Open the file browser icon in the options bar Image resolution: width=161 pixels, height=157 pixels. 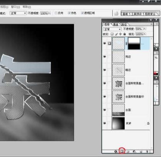(x=116, y=13)
